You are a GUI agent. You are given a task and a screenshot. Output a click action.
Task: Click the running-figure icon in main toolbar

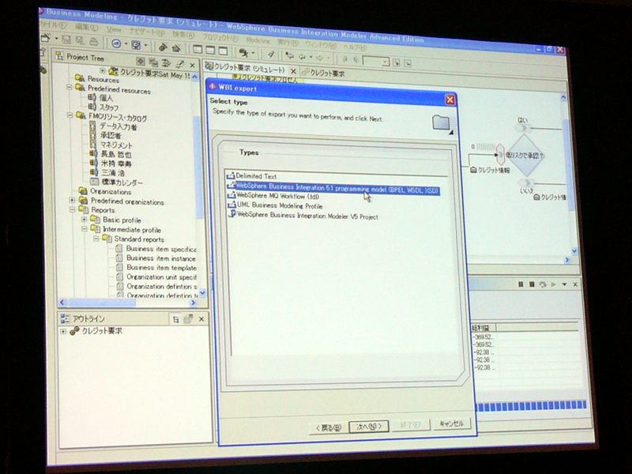[x=243, y=52]
